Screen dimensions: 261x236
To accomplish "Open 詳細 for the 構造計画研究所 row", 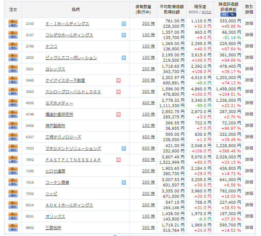I will (x=249, y=114).
